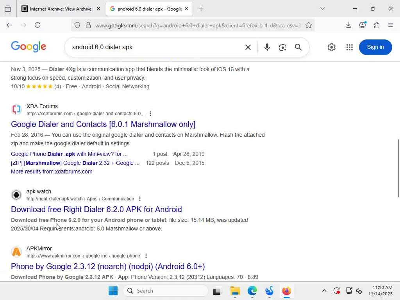Open File Explorer from taskbar

click(x=235, y=291)
